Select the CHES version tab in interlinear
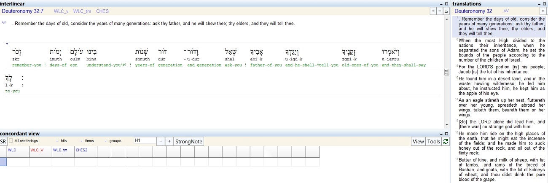The width and height of the screenshot is (548, 183). click(102, 11)
